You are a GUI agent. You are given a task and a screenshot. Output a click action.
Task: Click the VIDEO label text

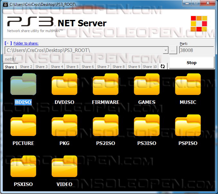[x=64, y=184]
